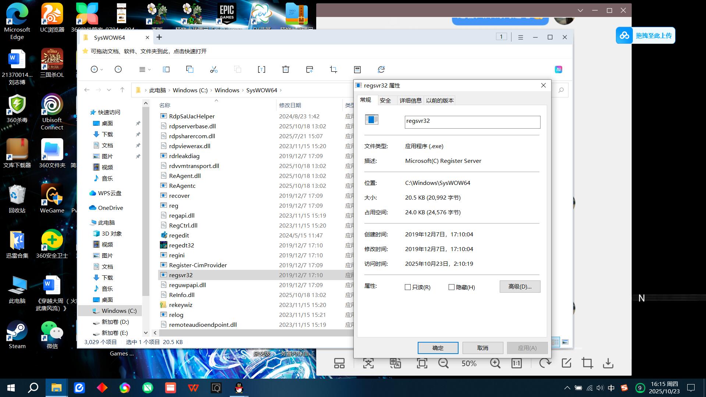
Task: Open the new item plus dropdown
Action: click(97, 69)
